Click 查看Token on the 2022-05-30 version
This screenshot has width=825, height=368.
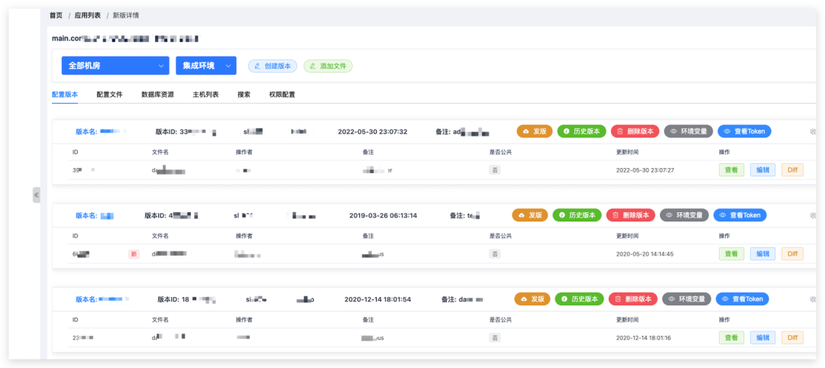click(x=745, y=131)
